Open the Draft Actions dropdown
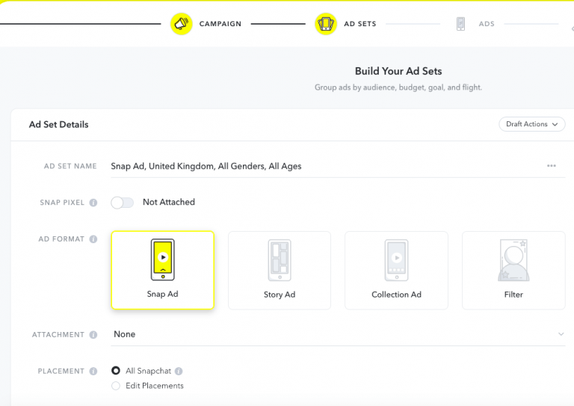The image size is (574, 406). tap(531, 124)
